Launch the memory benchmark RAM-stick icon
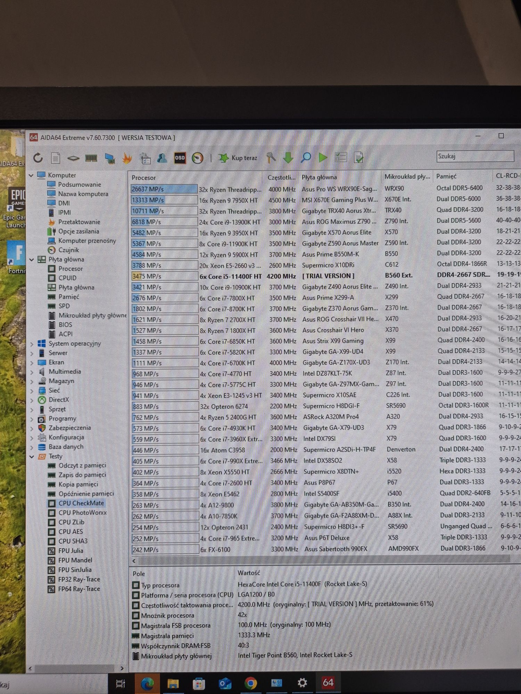The height and width of the screenshot is (694, 521). coord(91,158)
